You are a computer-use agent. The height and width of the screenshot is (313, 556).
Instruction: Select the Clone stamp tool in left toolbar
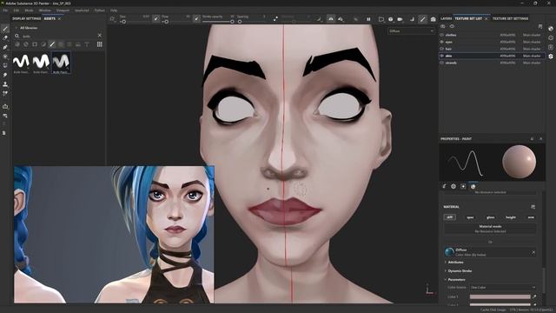tap(5, 84)
